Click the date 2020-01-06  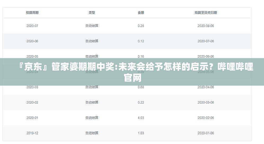[x=206, y=133]
